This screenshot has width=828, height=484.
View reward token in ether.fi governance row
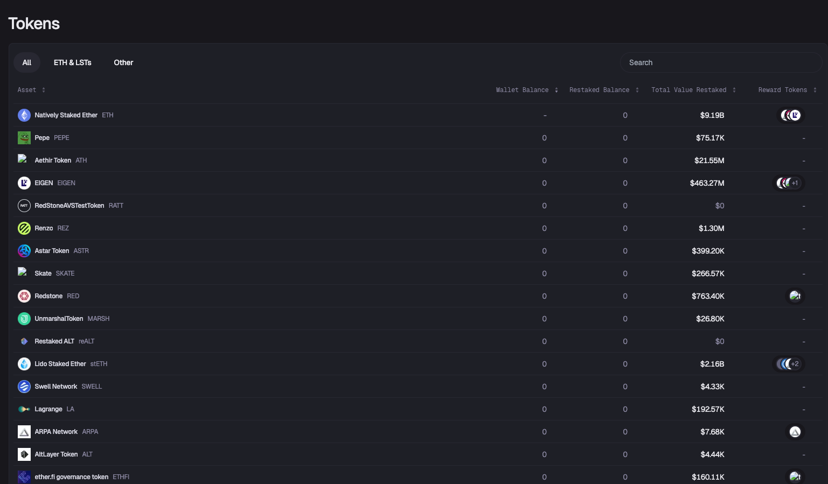coord(795,477)
